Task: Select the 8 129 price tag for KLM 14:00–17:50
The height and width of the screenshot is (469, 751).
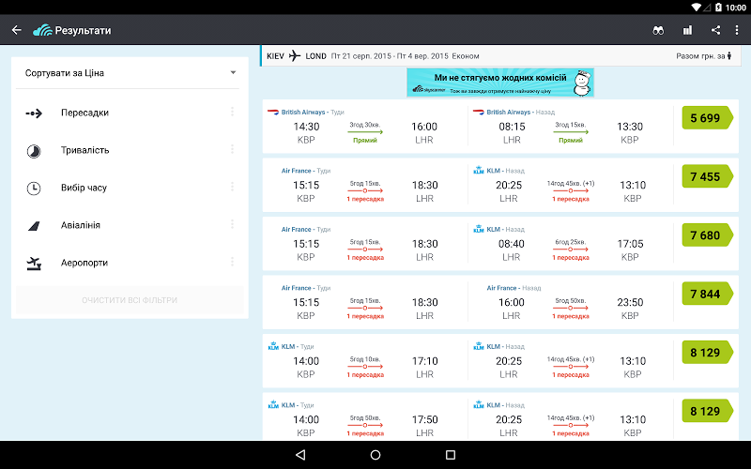Action: [708, 411]
